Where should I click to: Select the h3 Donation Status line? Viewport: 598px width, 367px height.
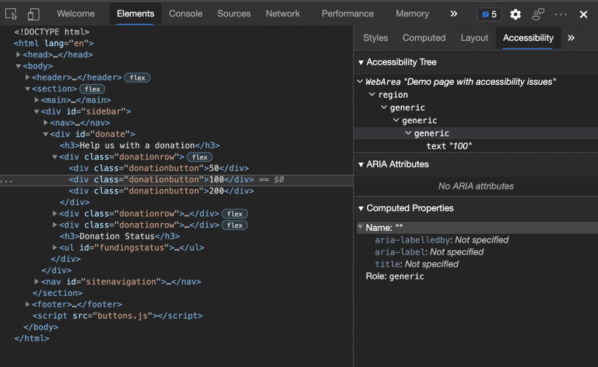coord(120,236)
